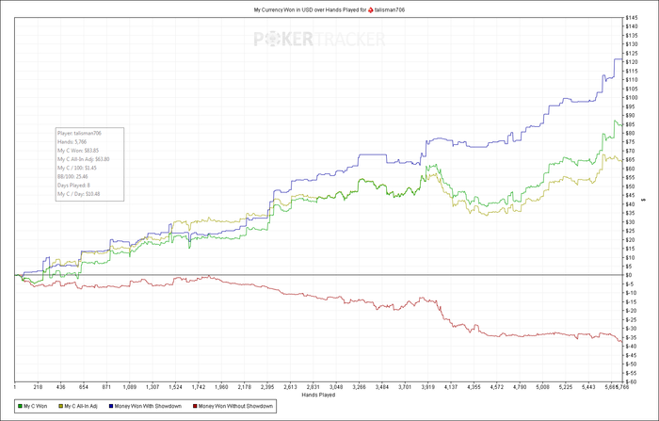
Task: Click the chart title 'My Currency Won in USD'
Action: point(283,9)
